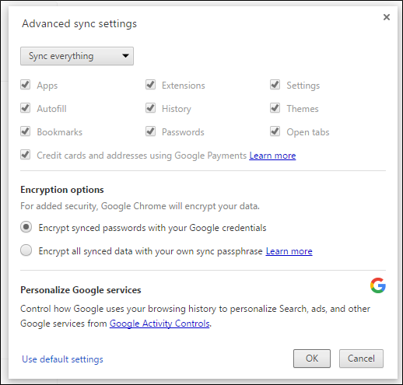
Task: Uncheck the Open tabs checkbox
Action: (x=275, y=131)
